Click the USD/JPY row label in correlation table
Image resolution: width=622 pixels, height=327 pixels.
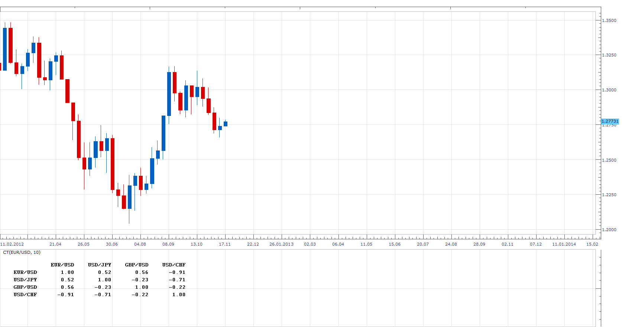[25, 280]
